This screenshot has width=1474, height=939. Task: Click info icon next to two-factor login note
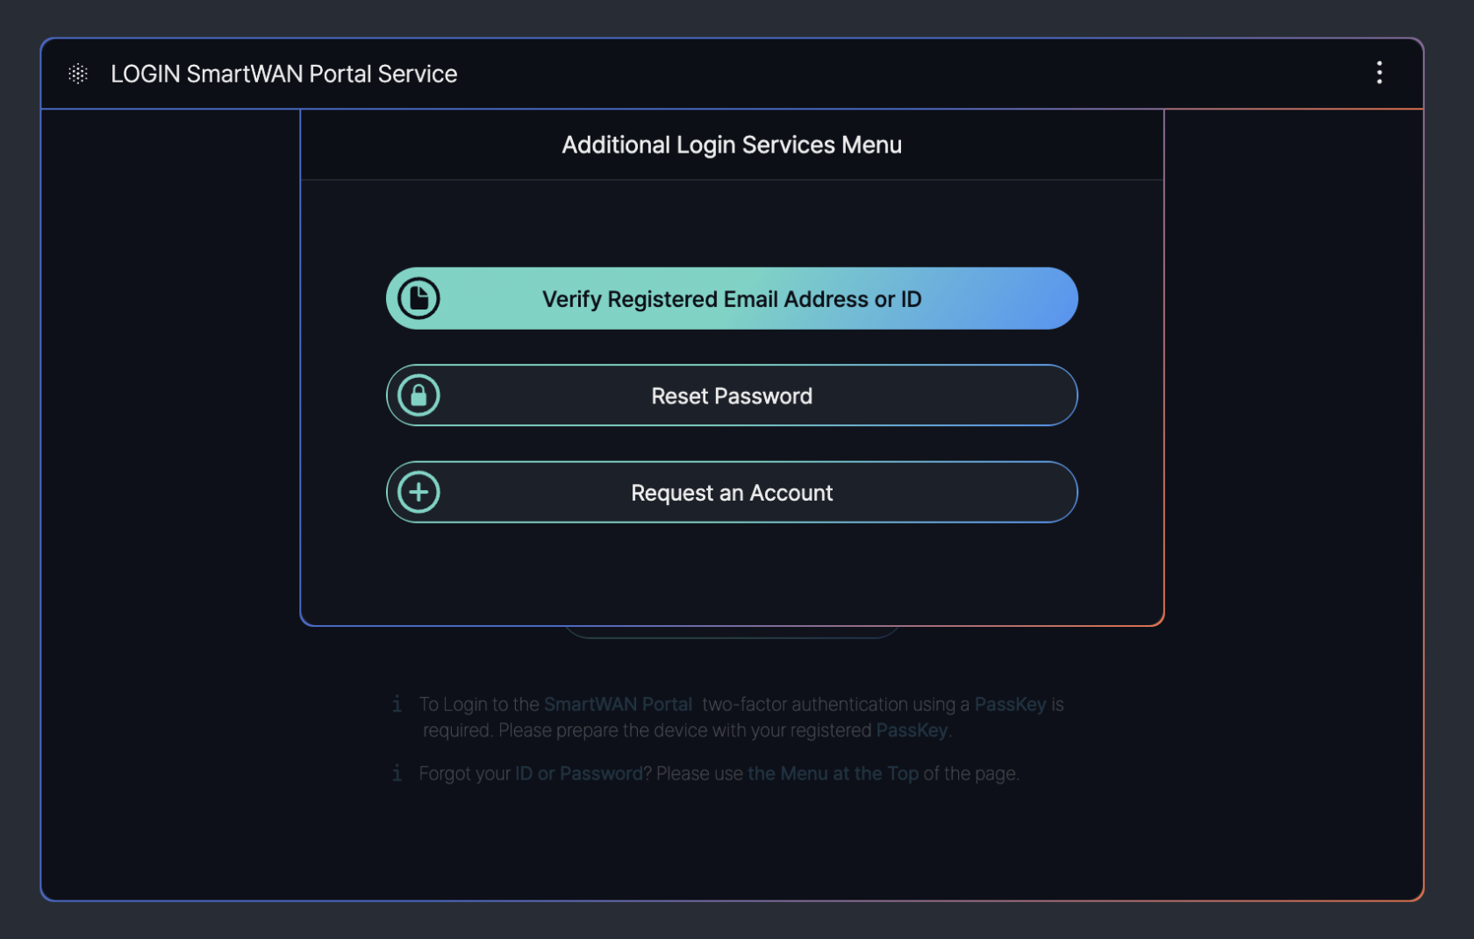[x=397, y=704]
